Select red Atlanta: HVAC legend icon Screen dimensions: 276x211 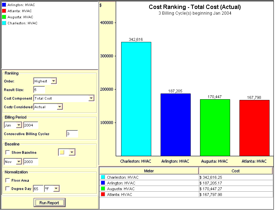click(4, 11)
